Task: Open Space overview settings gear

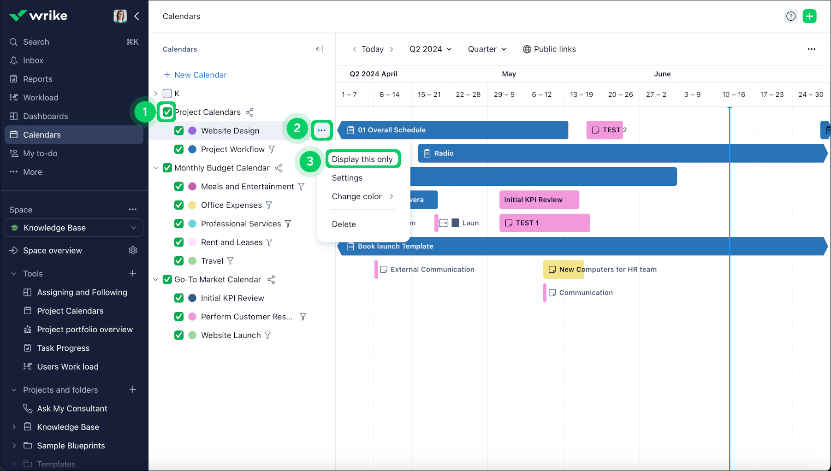Action: click(133, 250)
